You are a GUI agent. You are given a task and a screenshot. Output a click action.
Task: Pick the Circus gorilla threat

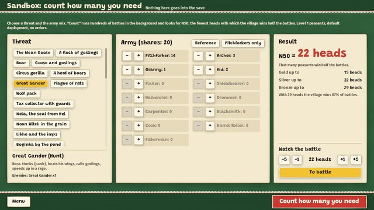[x=30, y=73]
